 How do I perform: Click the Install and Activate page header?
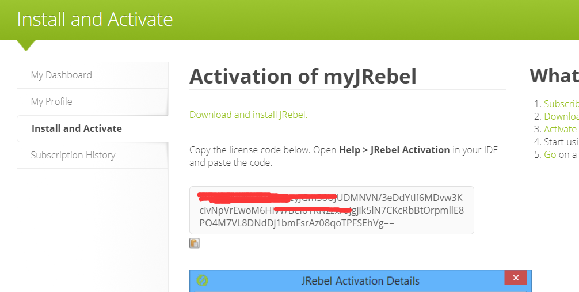pyautogui.click(x=95, y=19)
